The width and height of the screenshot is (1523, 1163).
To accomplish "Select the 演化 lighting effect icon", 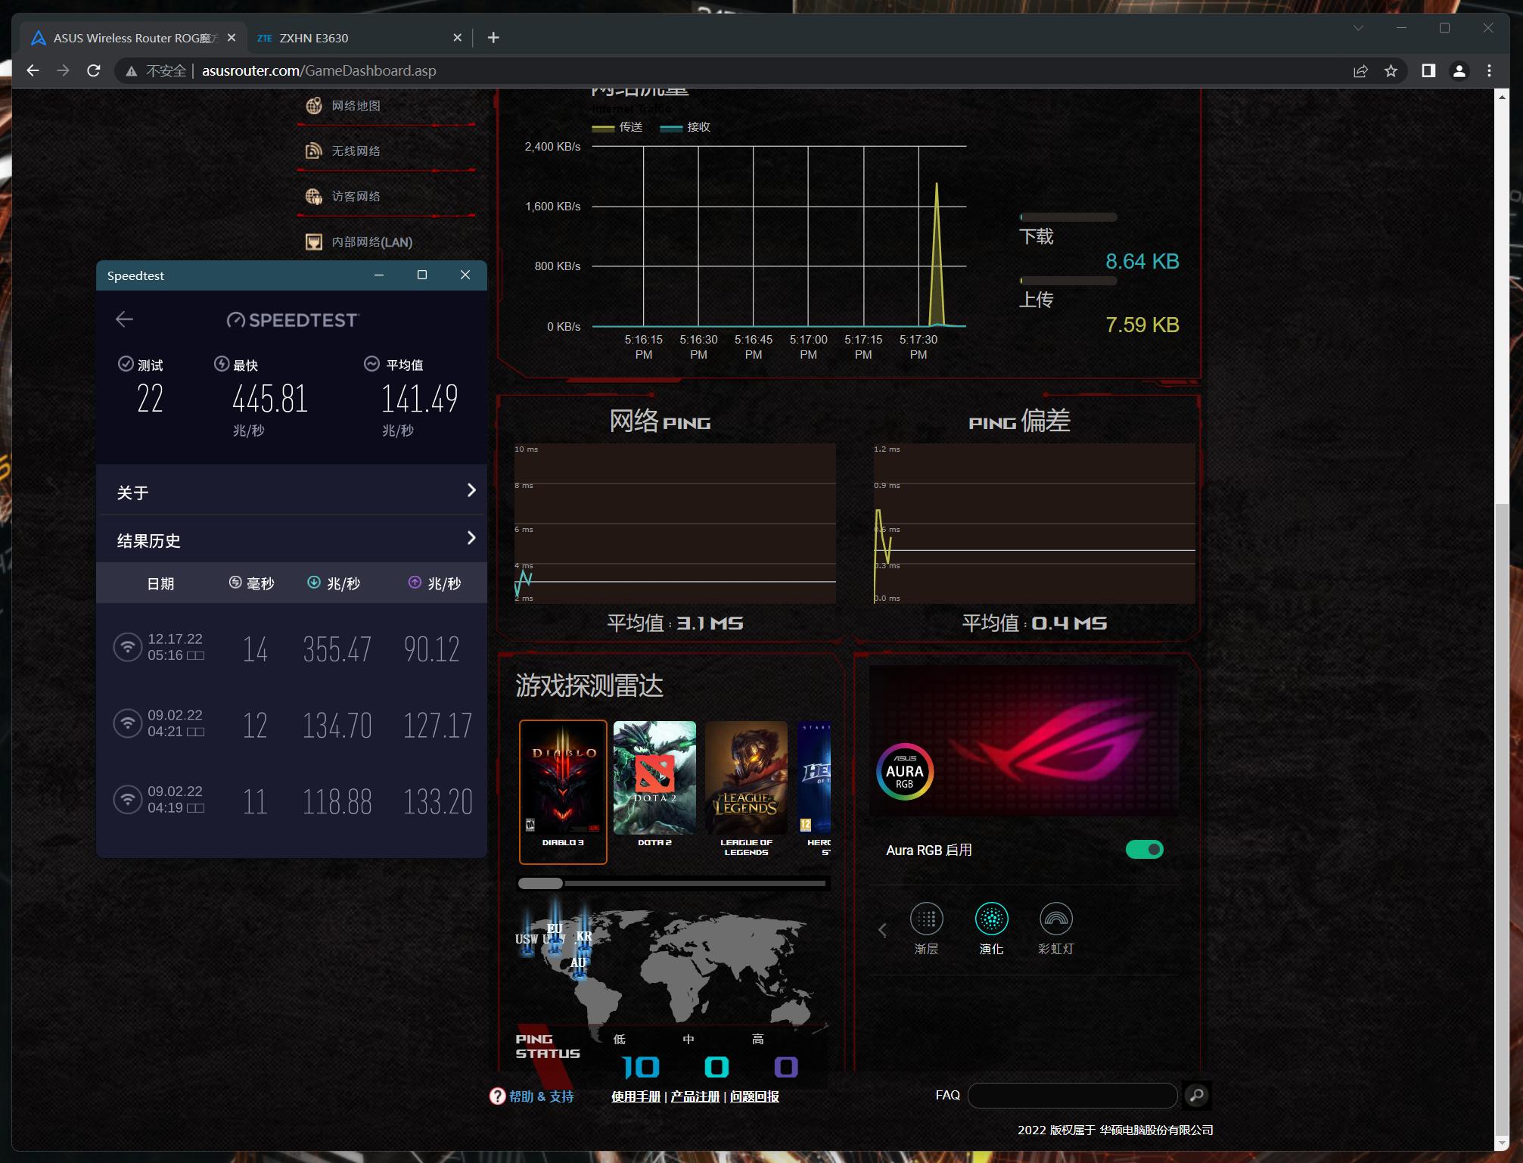I will 991,919.
